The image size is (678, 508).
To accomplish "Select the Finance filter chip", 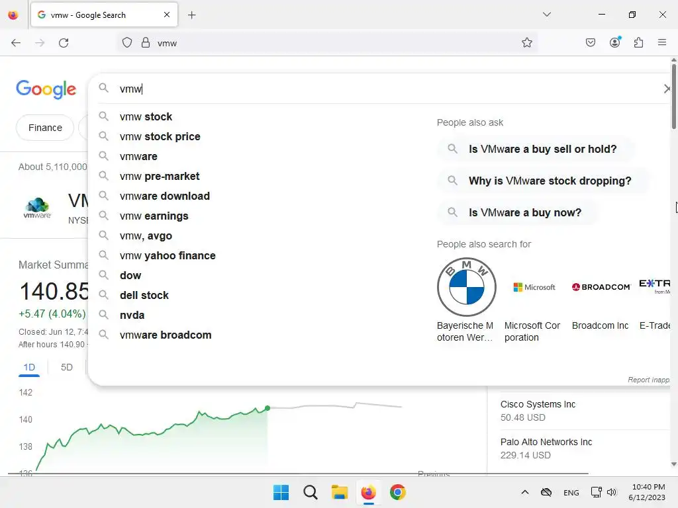I will 45,128.
